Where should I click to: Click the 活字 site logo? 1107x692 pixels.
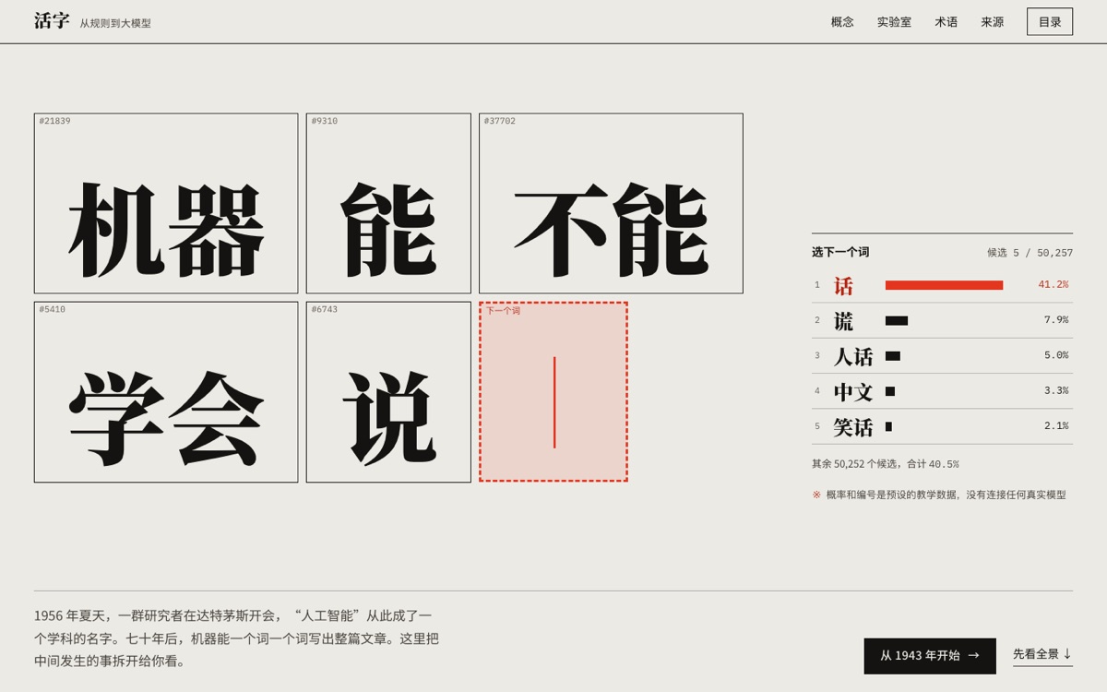pos(52,21)
